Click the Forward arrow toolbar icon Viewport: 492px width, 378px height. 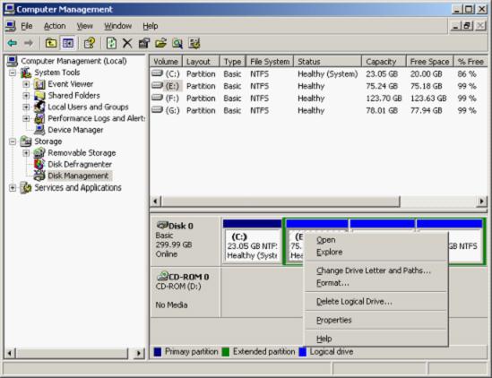[29, 43]
